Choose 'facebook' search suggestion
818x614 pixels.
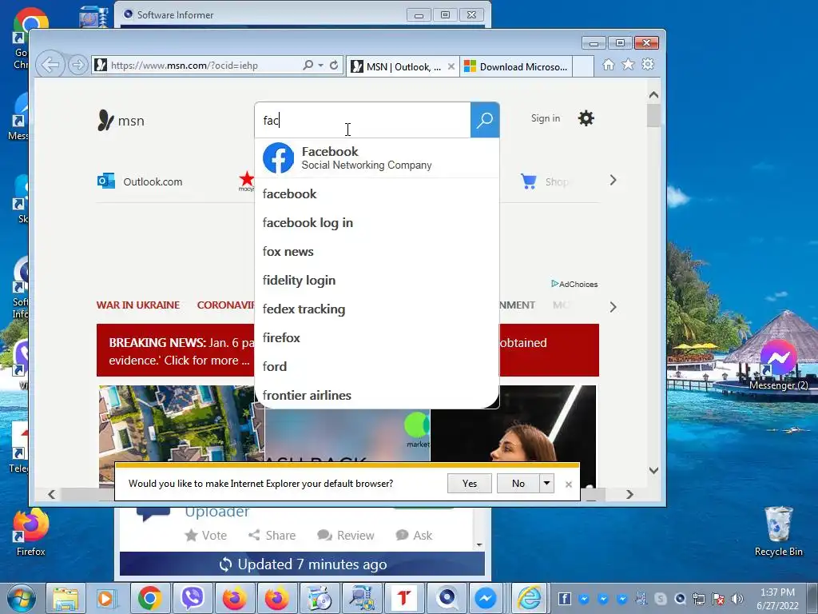(x=377, y=193)
